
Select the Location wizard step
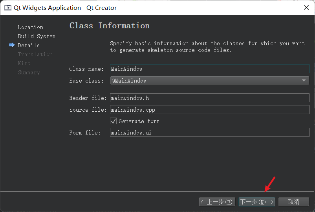point(31,27)
